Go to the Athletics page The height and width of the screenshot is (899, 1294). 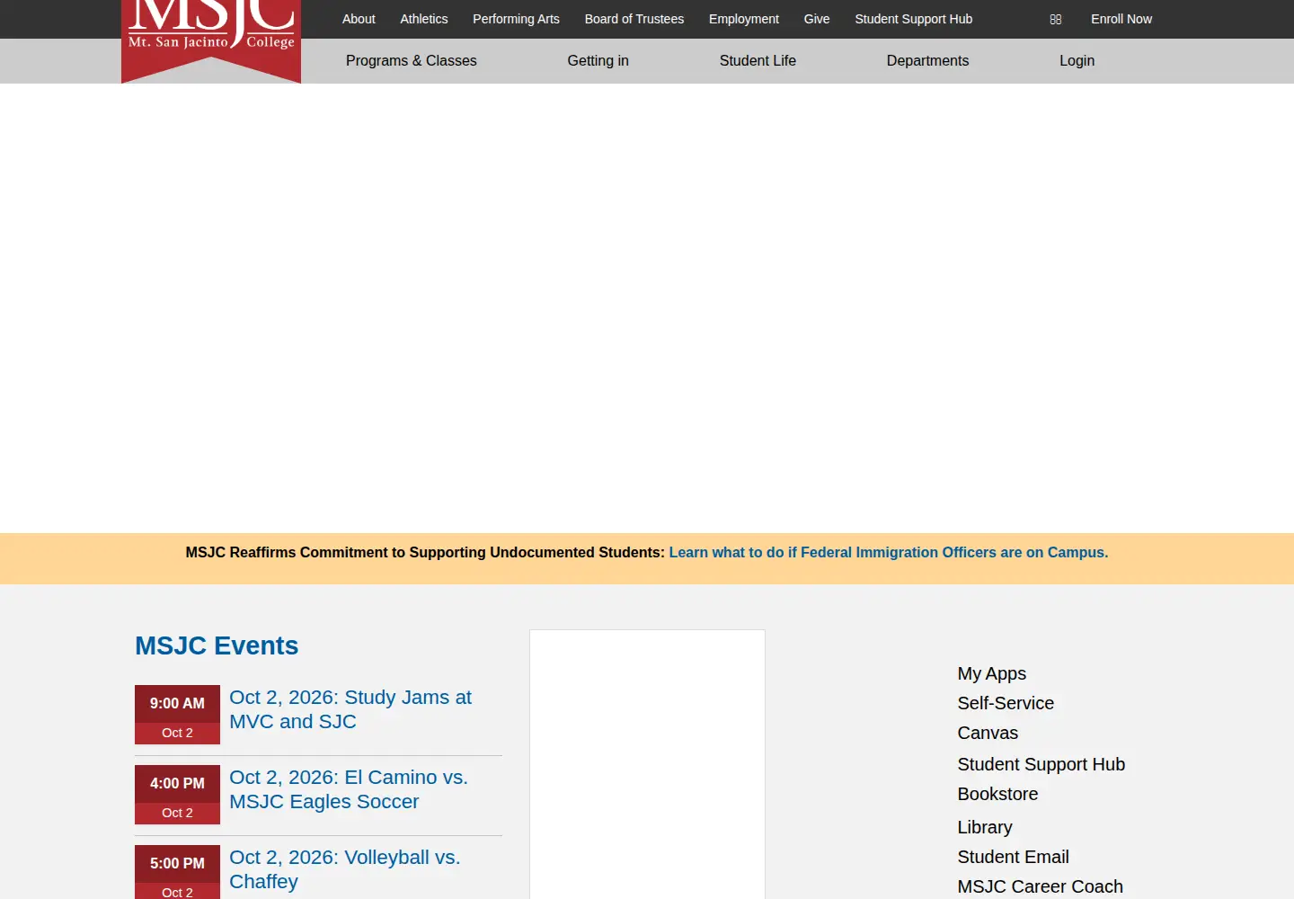[424, 19]
